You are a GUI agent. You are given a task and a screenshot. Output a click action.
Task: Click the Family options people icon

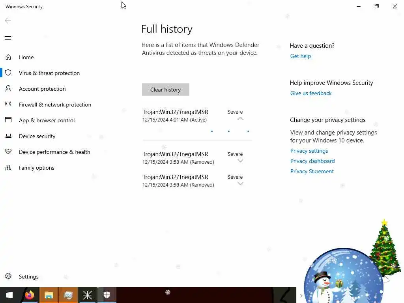tap(8, 168)
